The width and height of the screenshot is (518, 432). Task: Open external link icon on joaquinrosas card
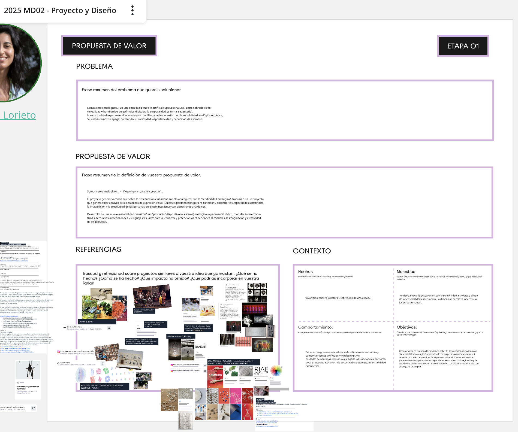103,363
